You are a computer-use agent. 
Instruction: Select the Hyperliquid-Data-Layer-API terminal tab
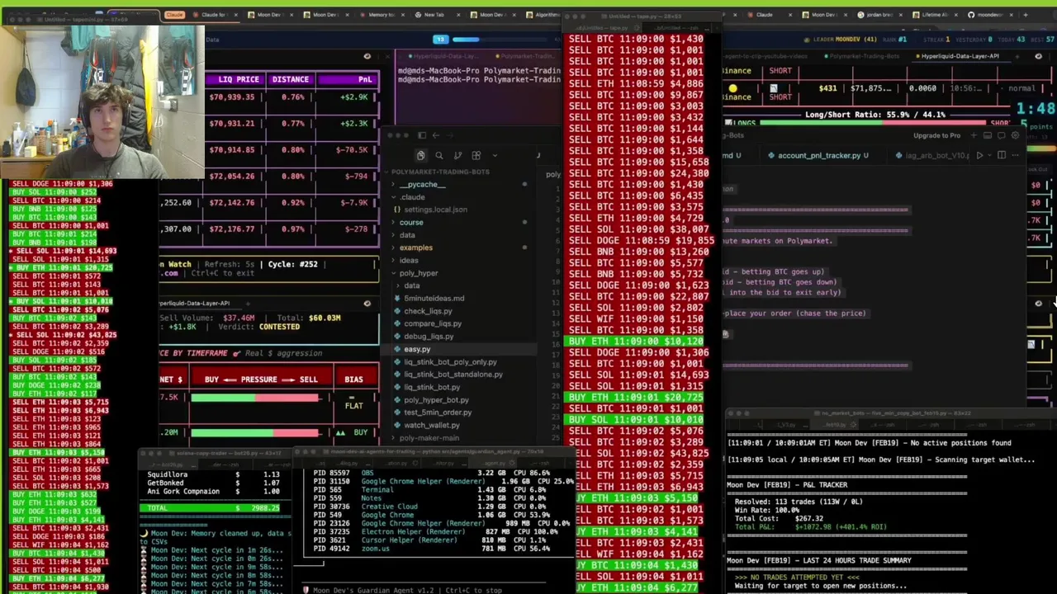point(960,56)
